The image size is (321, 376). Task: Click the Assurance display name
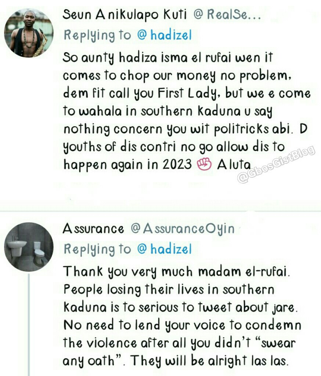pos(93,228)
